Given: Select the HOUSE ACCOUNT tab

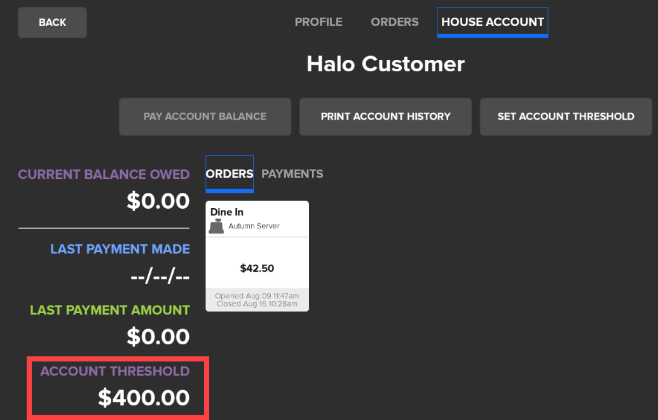Looking at the screenshot, I should point(493,22).
